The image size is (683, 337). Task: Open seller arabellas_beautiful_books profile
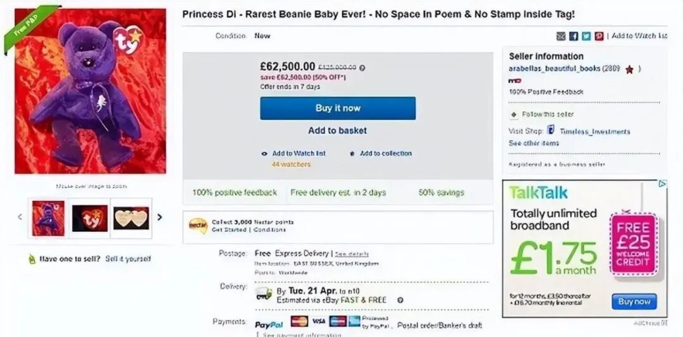[554, 68]
